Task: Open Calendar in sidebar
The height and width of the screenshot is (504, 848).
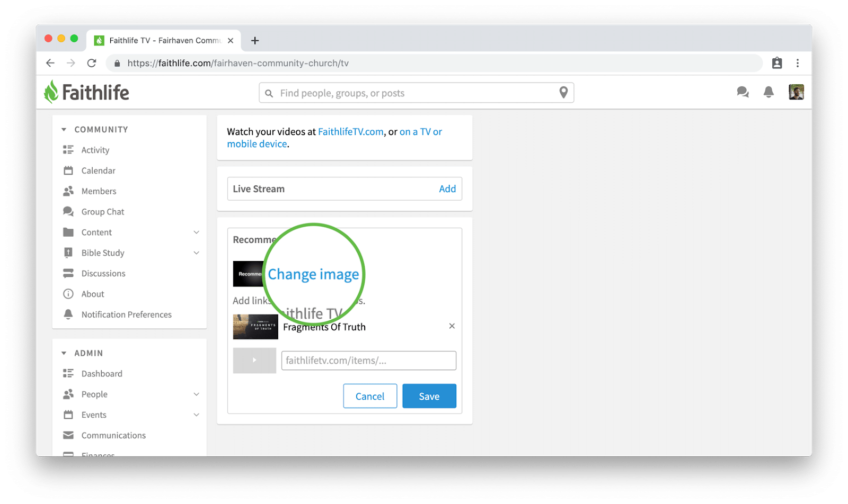Action: 98,170
